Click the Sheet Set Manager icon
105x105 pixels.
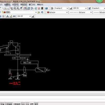[x=35, y=8]
